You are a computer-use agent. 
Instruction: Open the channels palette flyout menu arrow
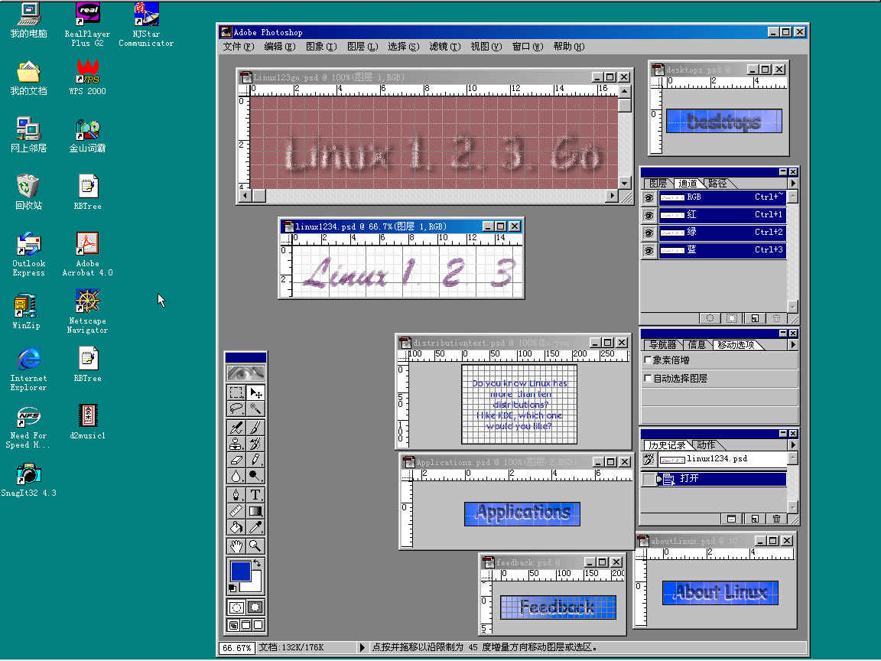(x=792, y=184)
